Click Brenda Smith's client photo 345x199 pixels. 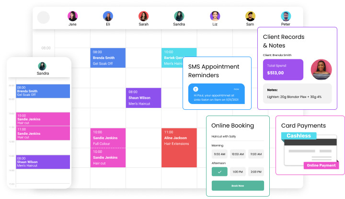(x=321, y=70)
